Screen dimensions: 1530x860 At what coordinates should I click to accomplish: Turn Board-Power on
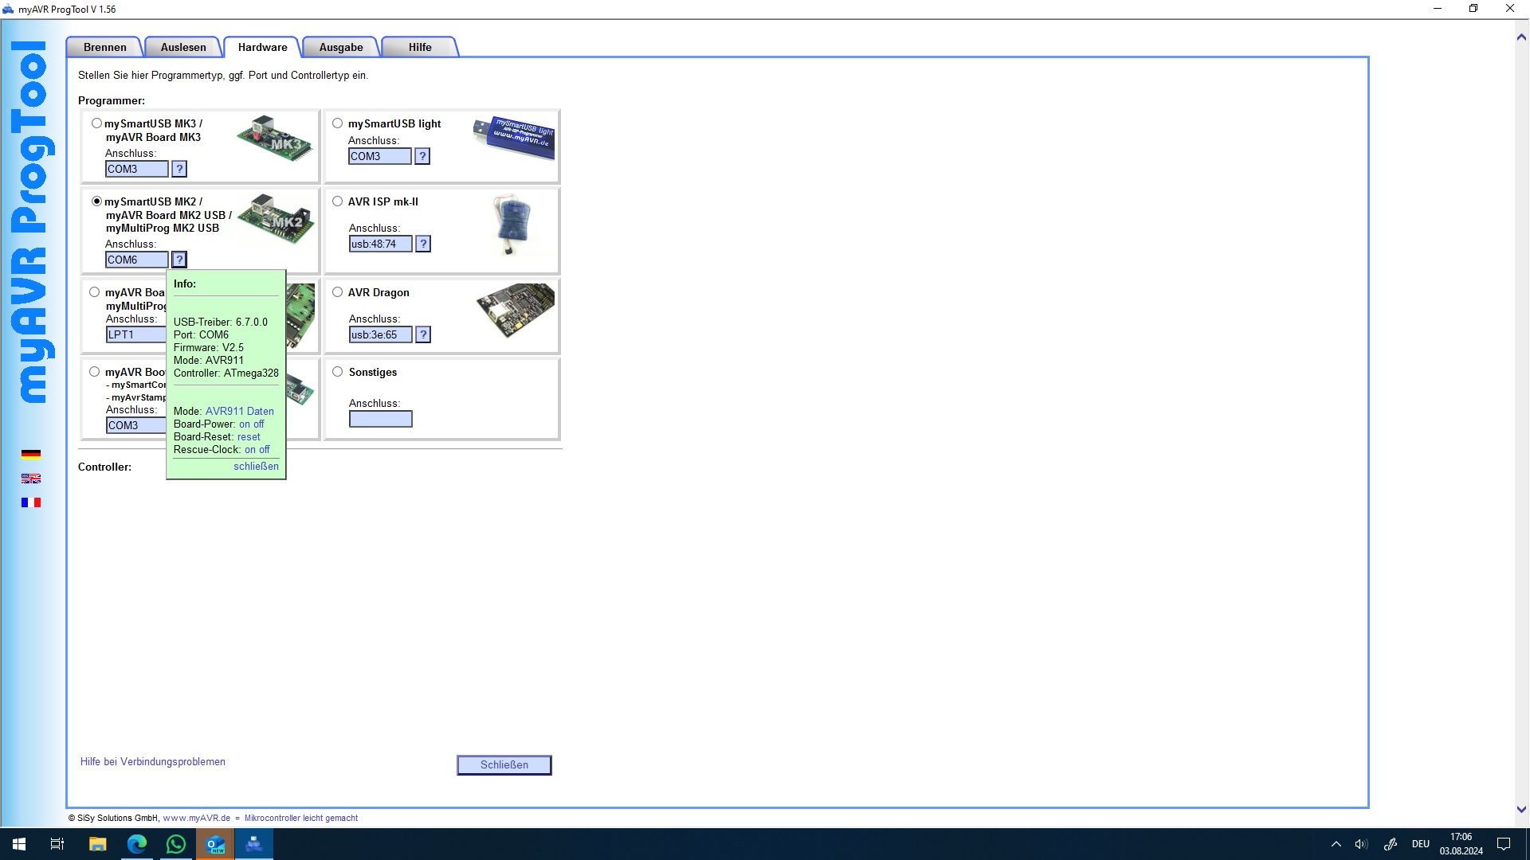coord(245,424)
